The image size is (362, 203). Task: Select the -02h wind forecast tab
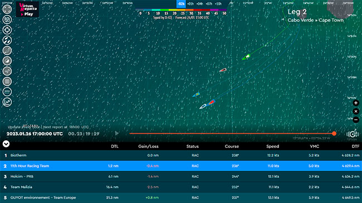pos(181,4)
